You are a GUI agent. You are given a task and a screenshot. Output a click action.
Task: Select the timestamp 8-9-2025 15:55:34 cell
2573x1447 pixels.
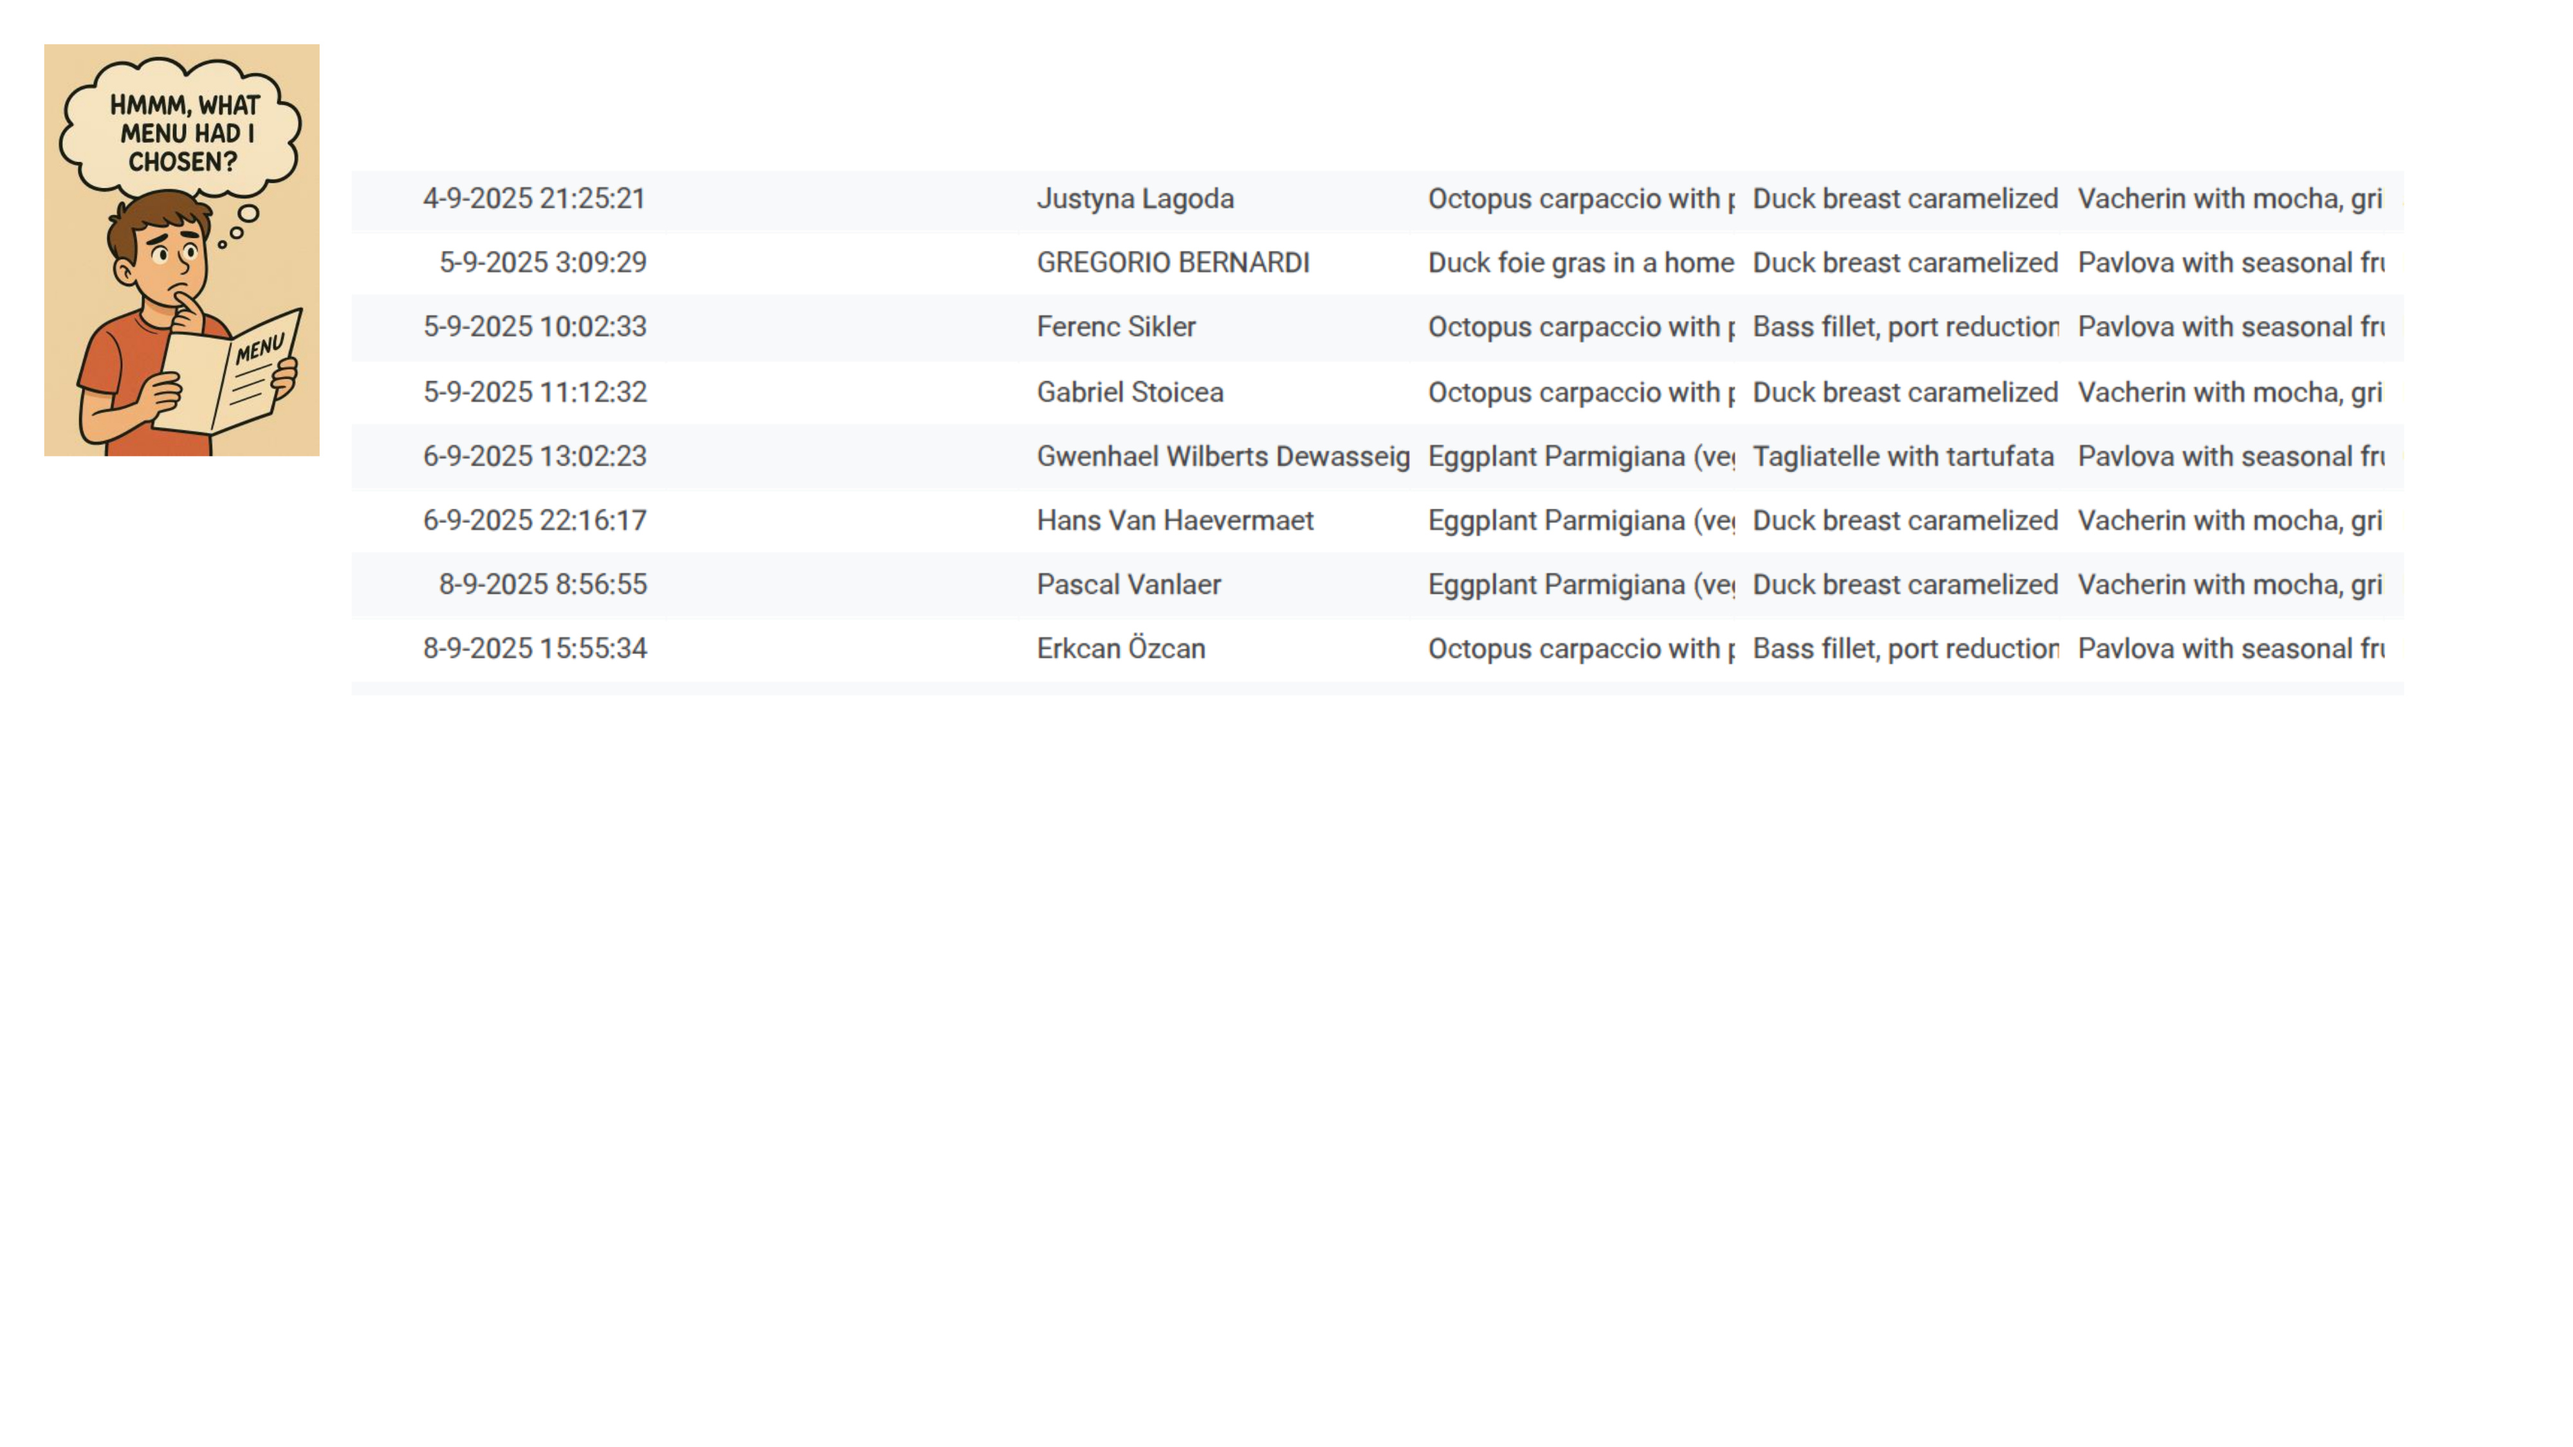click(535, 648)
